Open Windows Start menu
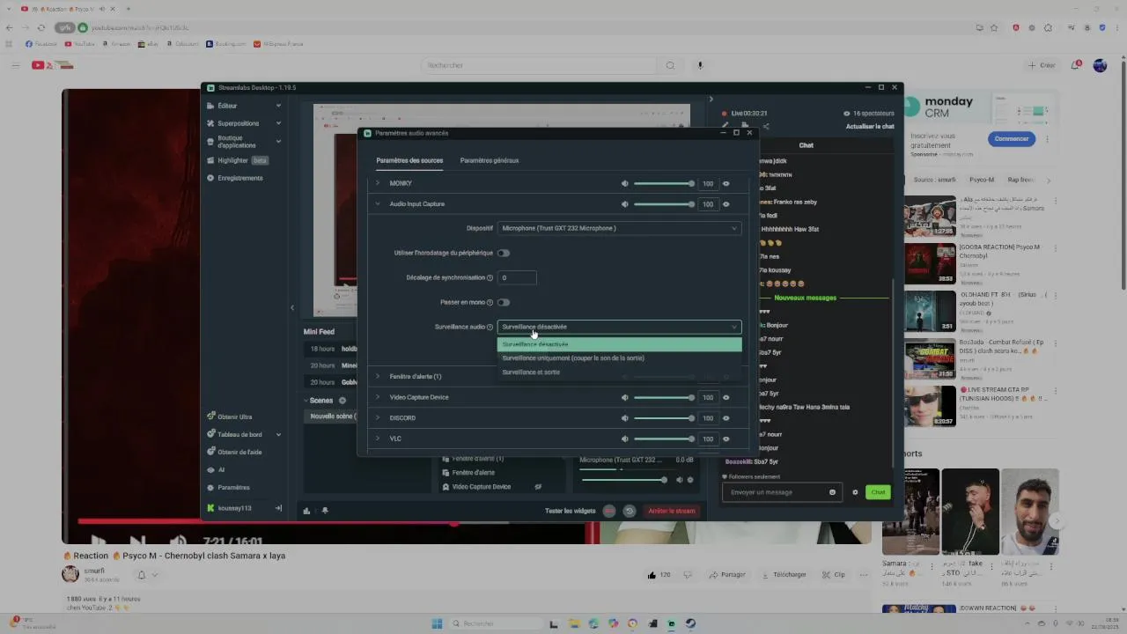Viewport: 1127px width, 634px height. [437, 623]
